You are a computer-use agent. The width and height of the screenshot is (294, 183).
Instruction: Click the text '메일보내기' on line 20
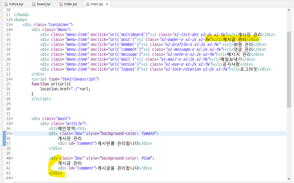pyautogui.click(x=231, y=59)
